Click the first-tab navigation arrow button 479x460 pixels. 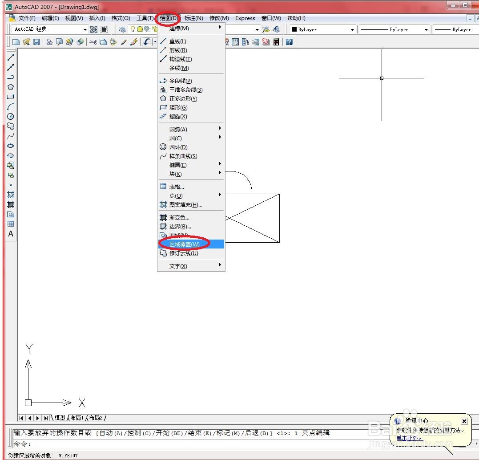[x=21, y=418]
